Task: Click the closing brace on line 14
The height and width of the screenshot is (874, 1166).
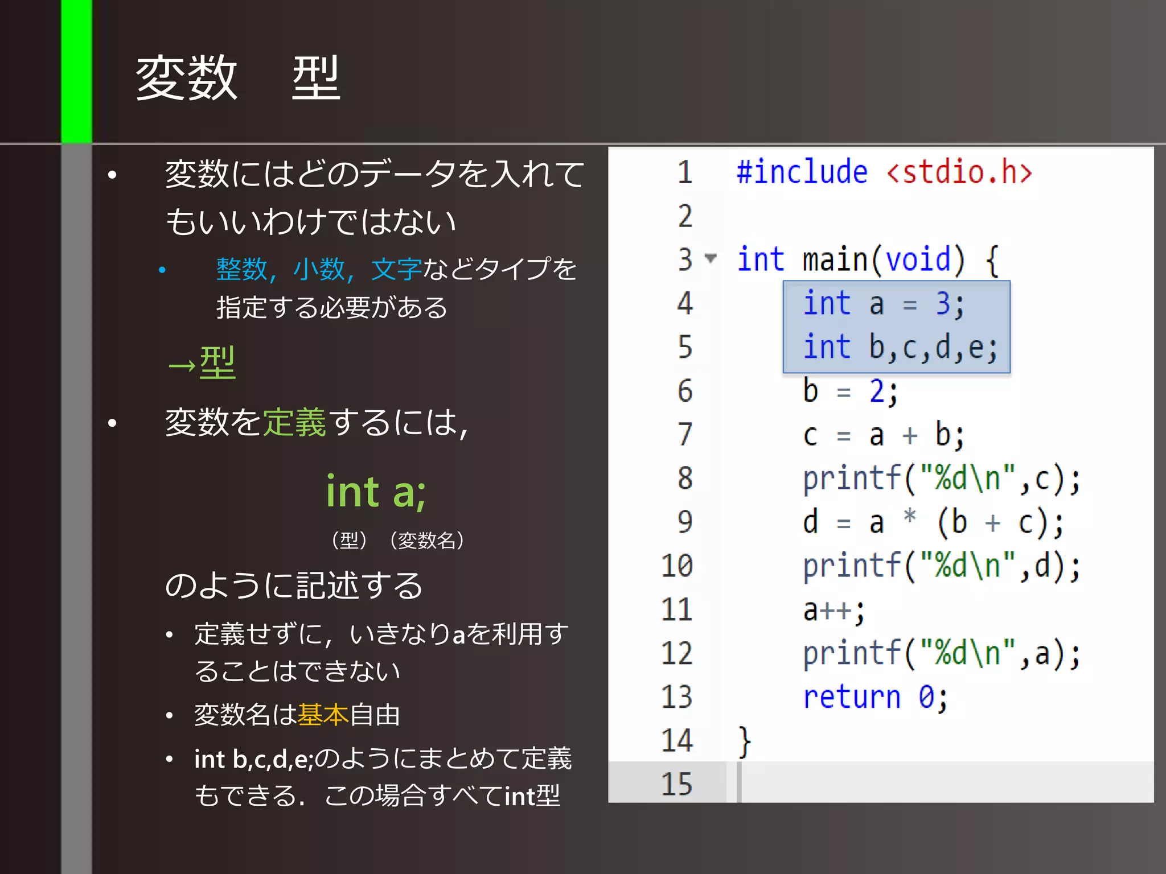Action: 745,742
